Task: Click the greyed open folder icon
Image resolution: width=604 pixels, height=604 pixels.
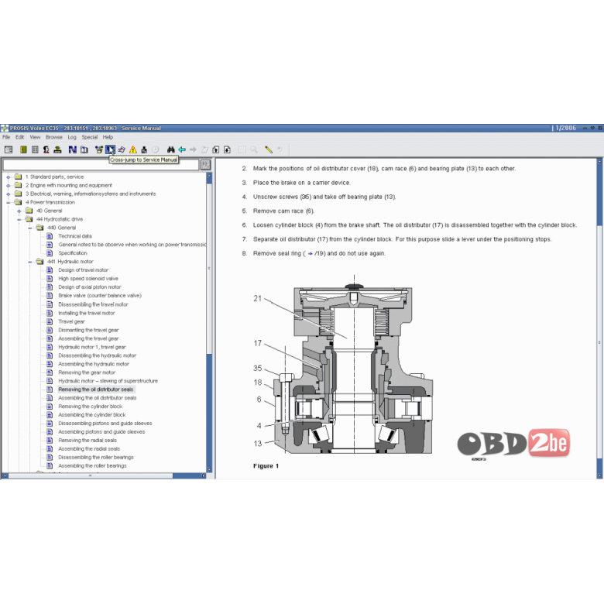Action: 204,149
